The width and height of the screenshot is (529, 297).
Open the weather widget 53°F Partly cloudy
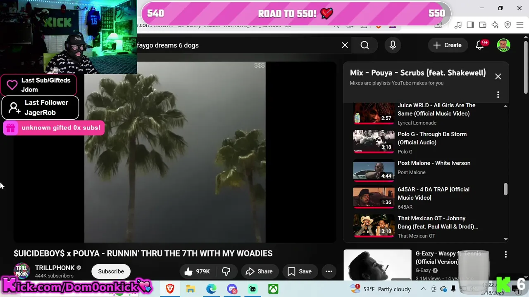click(380, 289)
